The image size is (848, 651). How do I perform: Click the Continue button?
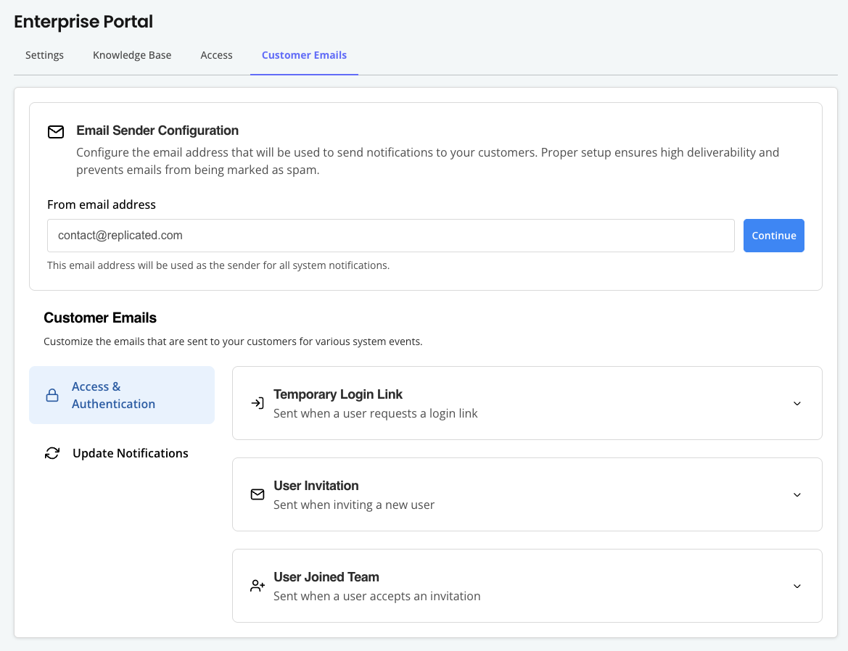pyautogui.click(x=773, y=236)
